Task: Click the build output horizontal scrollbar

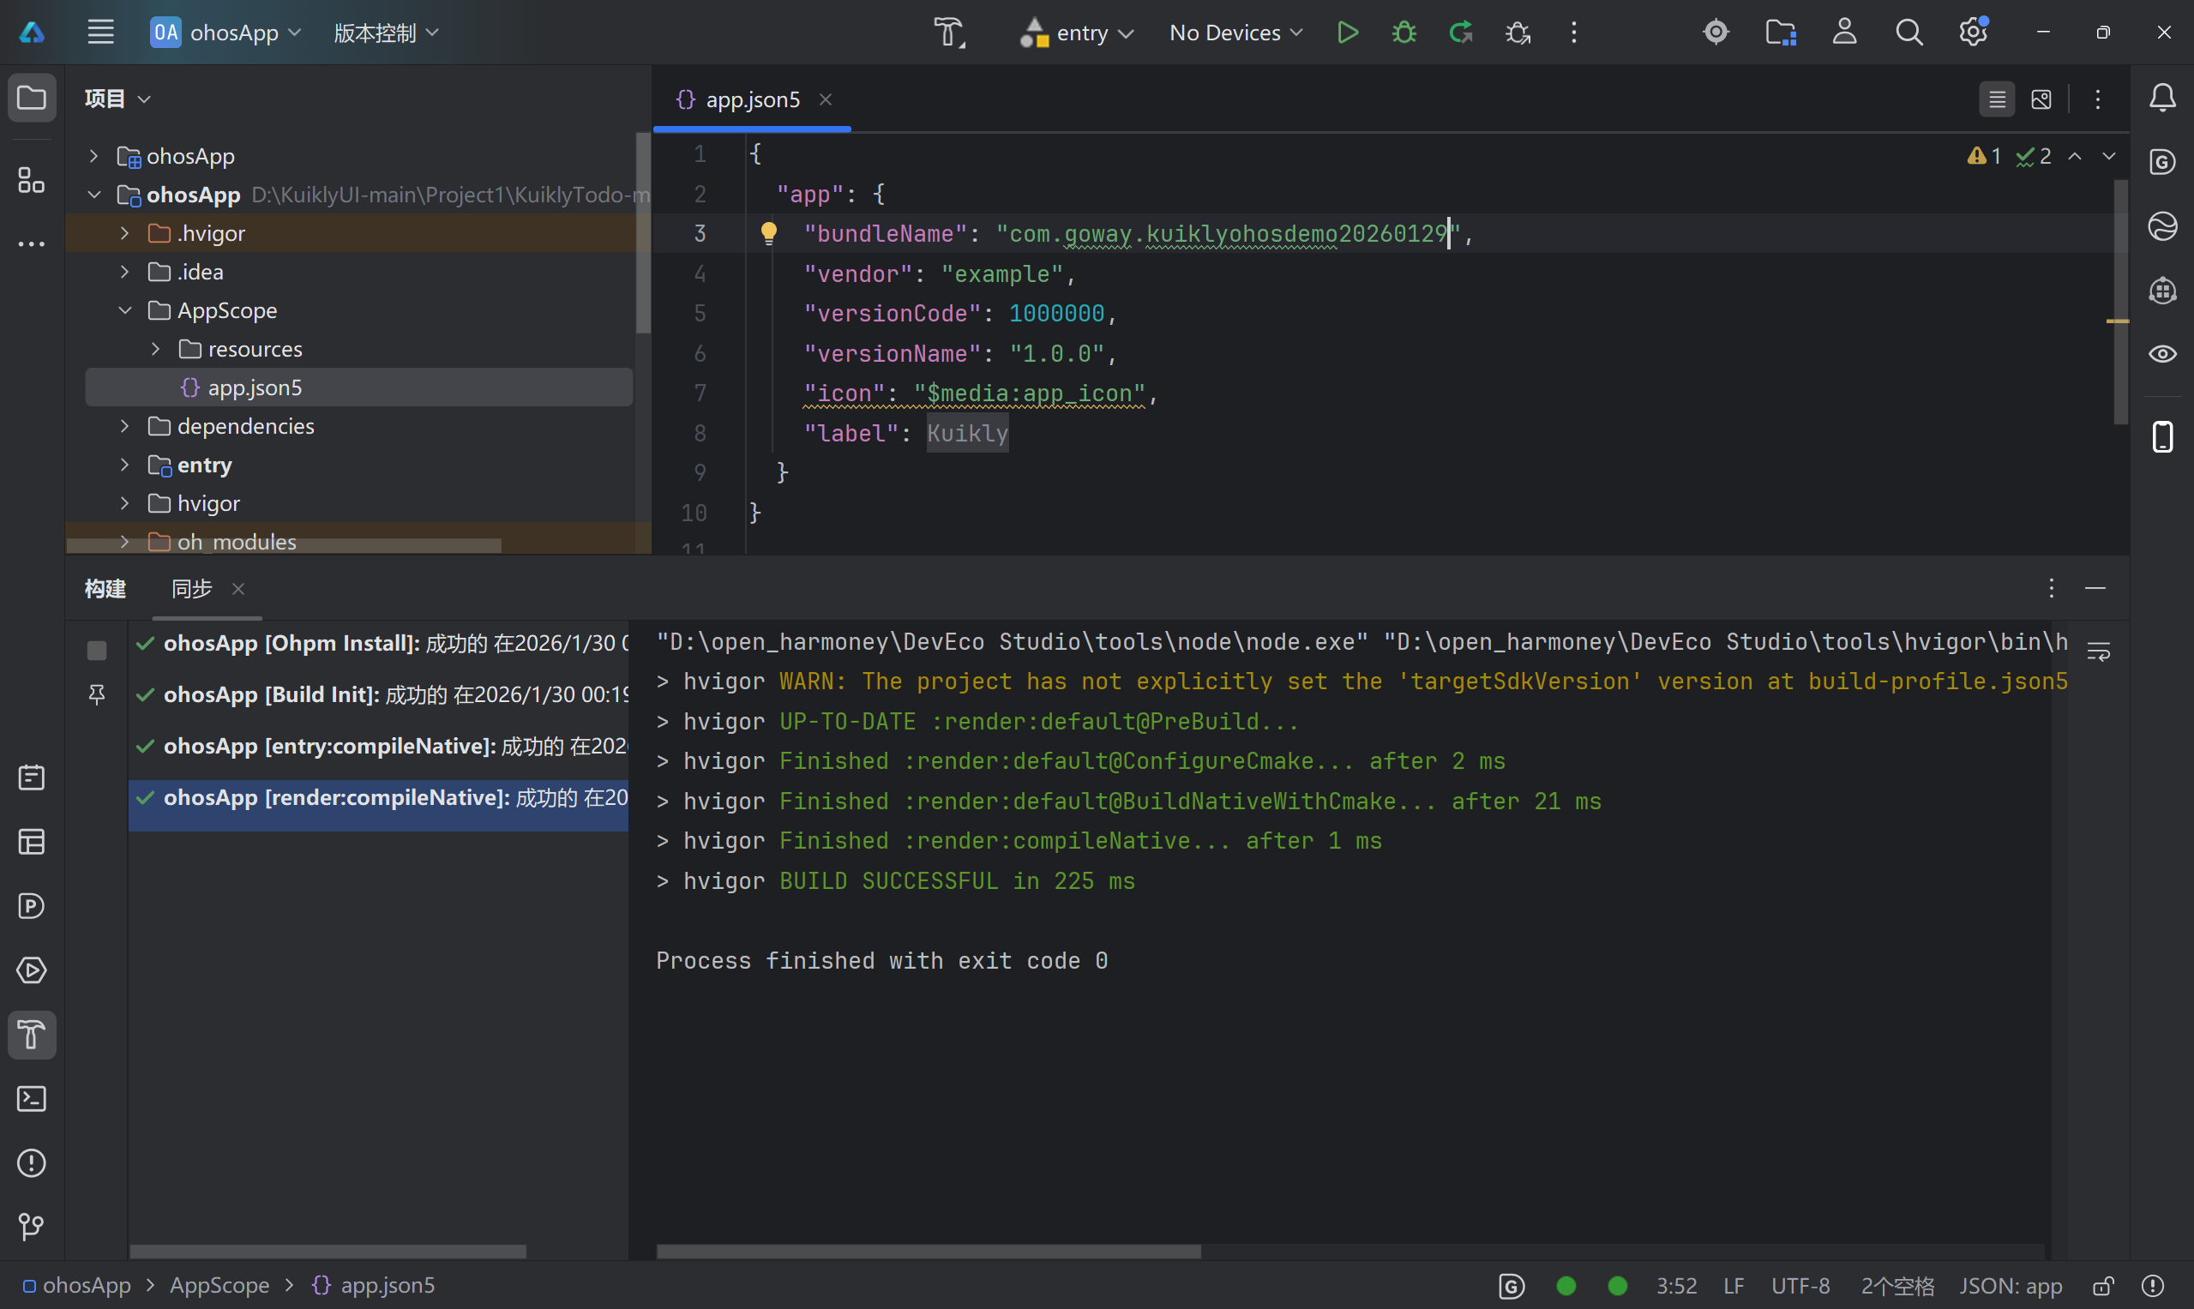Action: click(928, 1252)
